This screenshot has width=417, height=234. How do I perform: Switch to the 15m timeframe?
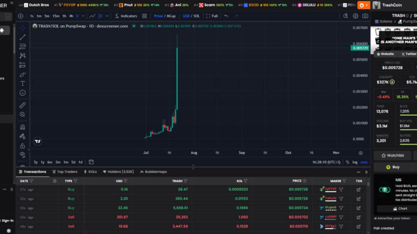coord(56,16)
